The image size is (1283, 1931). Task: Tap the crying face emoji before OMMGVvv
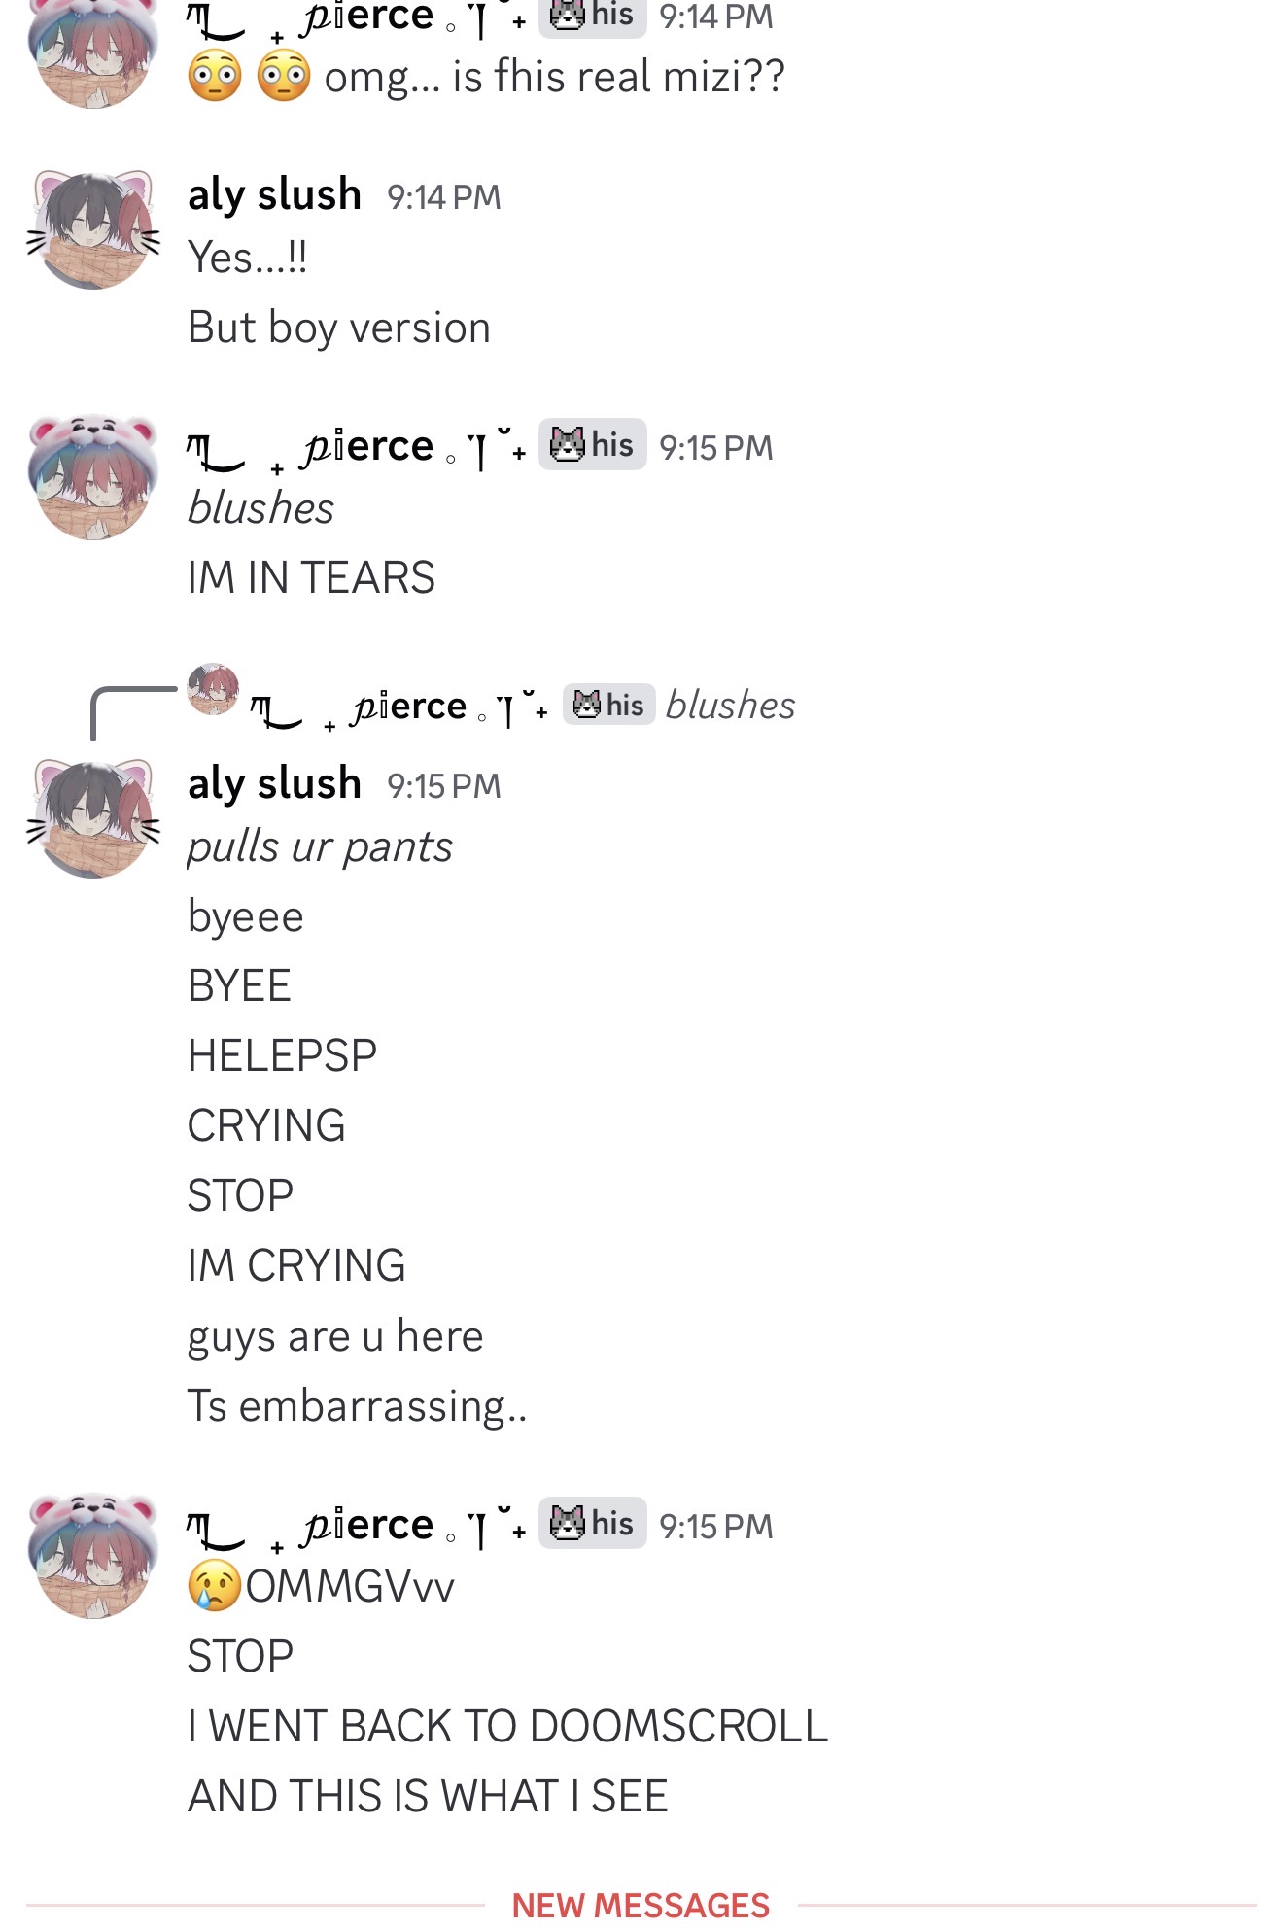214,1586
